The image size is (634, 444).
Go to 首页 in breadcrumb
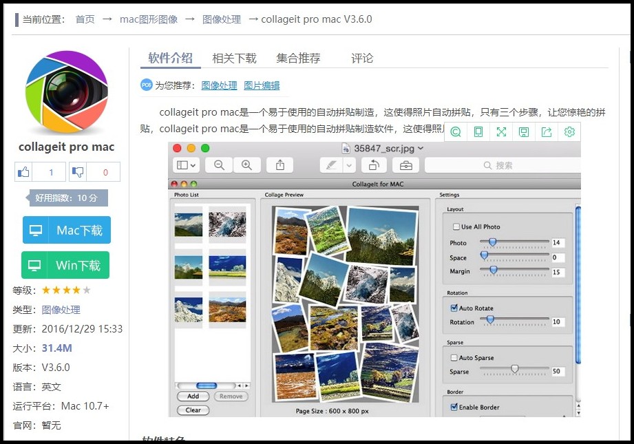(85, 19)
